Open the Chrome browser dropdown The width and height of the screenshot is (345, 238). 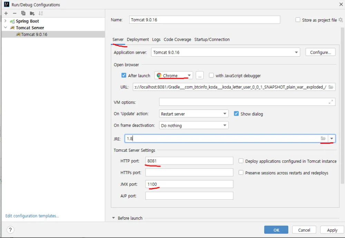(189, 76)
